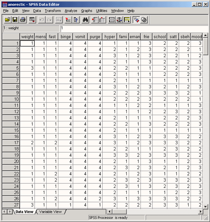The image size is (210, 222).
Task: Click the Find binoculars icon
Action: [x=85, y=20]
